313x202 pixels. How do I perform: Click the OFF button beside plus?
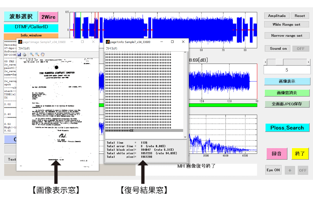303,171
